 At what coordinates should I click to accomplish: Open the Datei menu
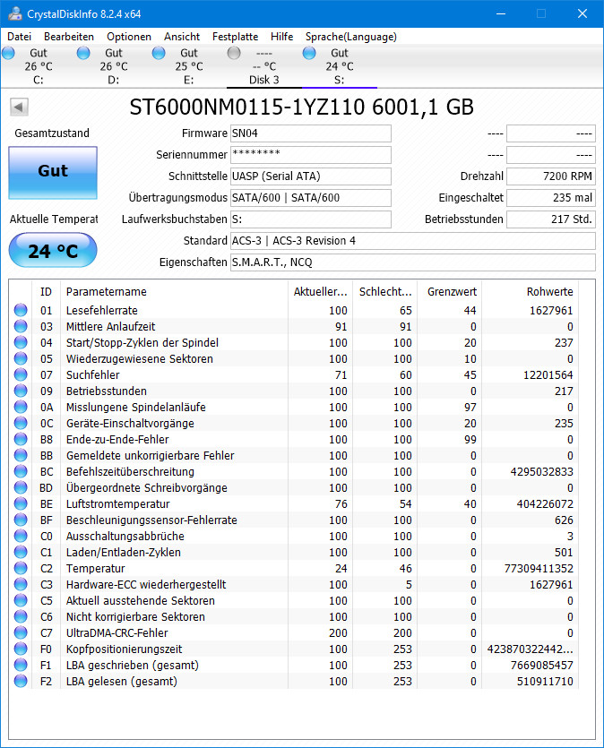pyautogui.click(x=20, y=37)
